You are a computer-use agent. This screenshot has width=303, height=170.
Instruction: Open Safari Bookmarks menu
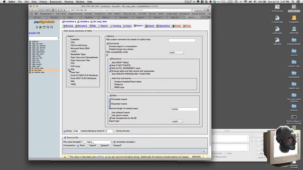pyautogui.click(x=56, y=1)
